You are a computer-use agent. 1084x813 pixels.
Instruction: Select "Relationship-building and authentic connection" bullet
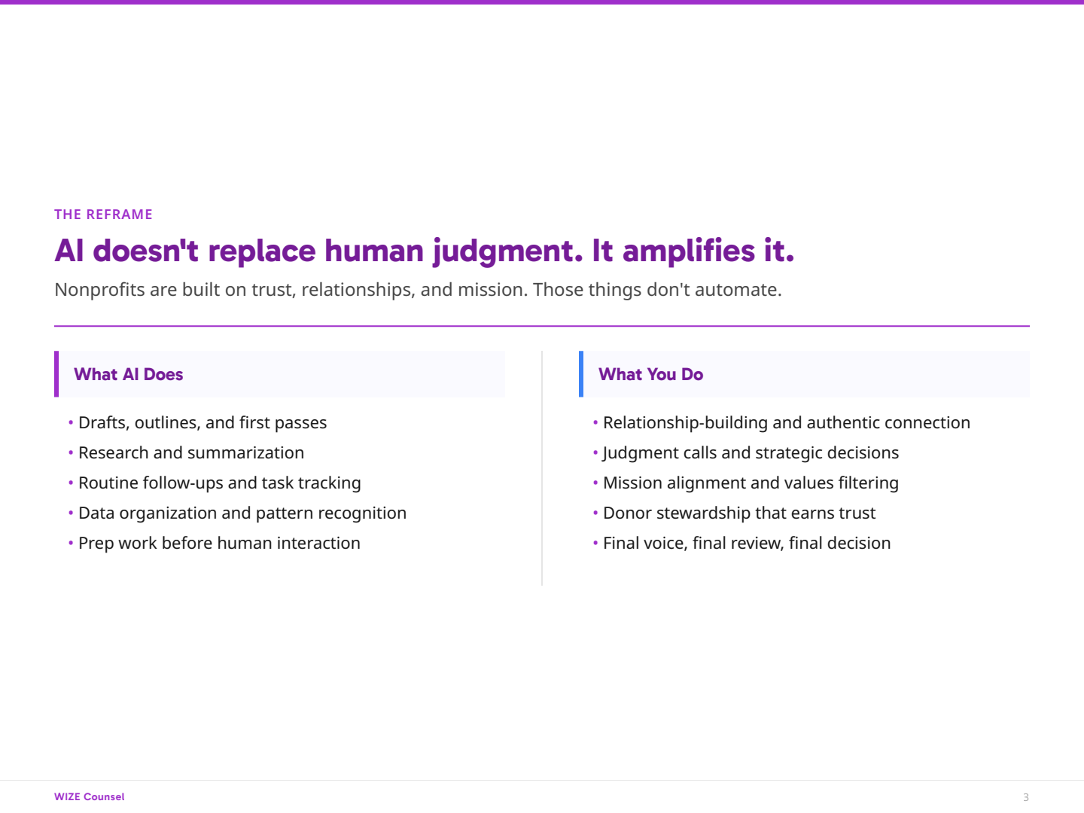(786, 423)
